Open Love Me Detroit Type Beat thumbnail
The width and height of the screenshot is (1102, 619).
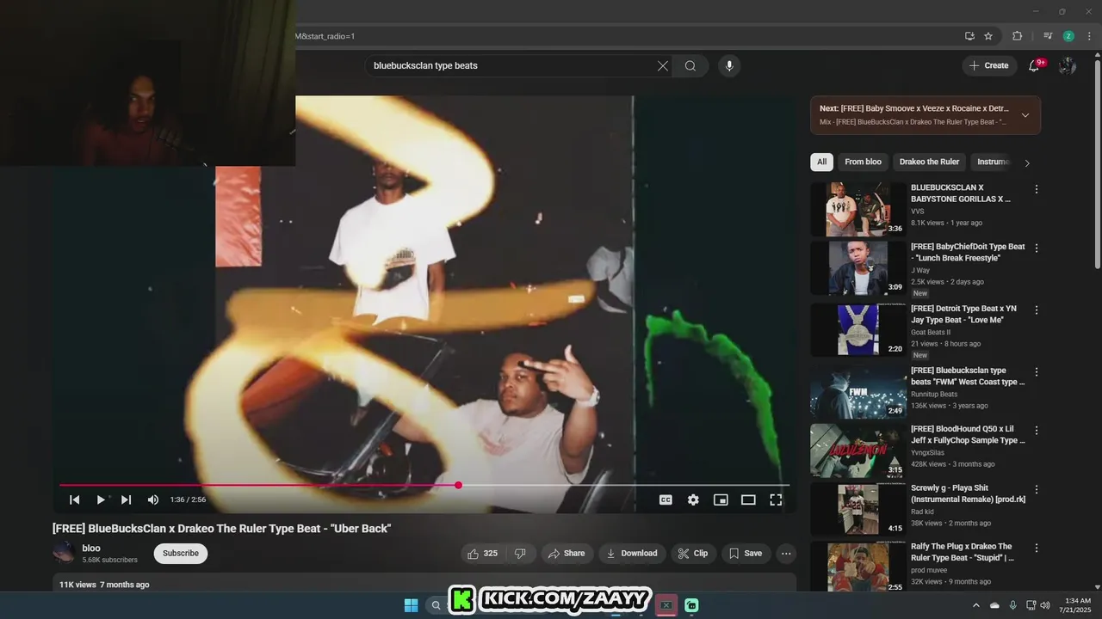pyautogui.click(x=857, y=330)
